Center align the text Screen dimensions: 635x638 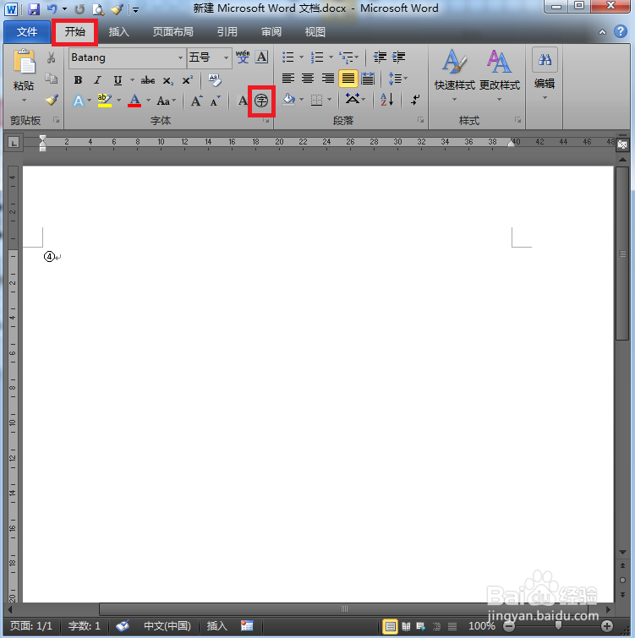(308, 78)
